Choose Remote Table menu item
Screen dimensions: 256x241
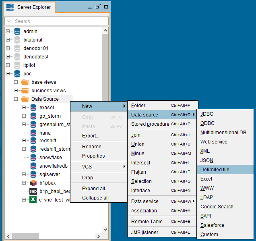(162, 222)
